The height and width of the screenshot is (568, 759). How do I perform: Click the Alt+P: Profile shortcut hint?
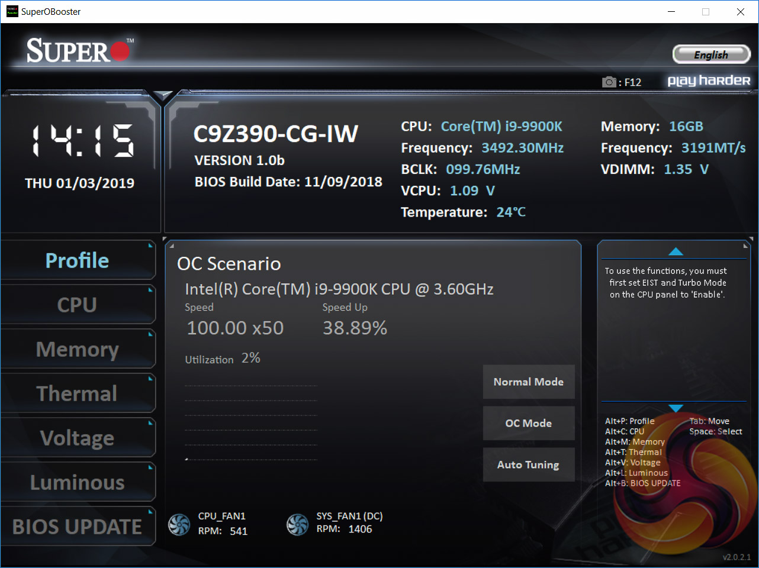(x=630, y=421)
